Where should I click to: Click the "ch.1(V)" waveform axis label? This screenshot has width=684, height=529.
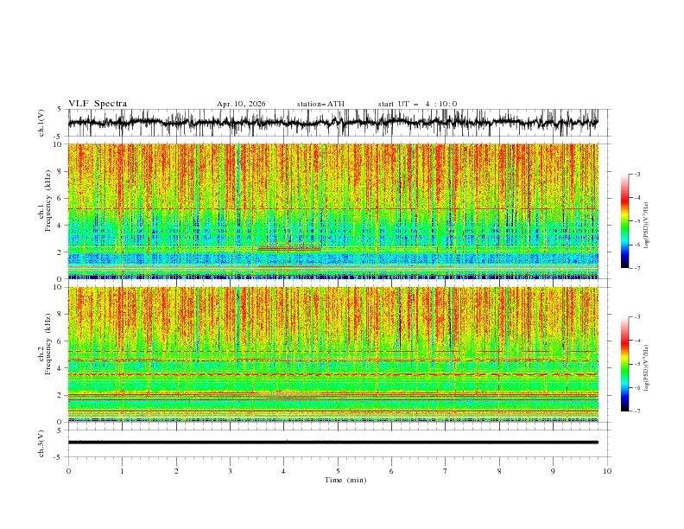click(41, 123)
